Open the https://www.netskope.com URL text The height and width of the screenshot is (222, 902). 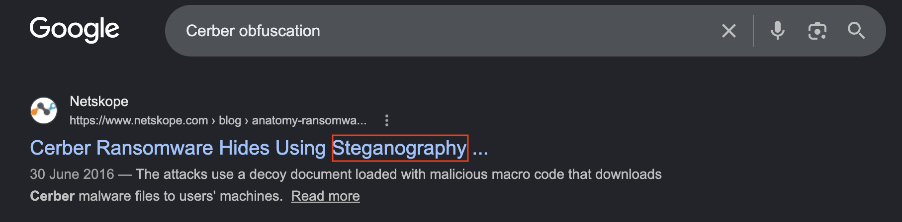(139, 120)
